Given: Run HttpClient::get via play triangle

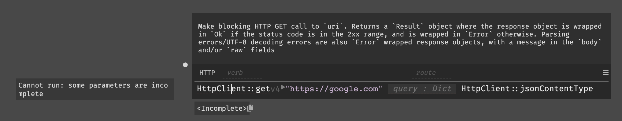Looking at the screenshot, I should coord(283,87).
